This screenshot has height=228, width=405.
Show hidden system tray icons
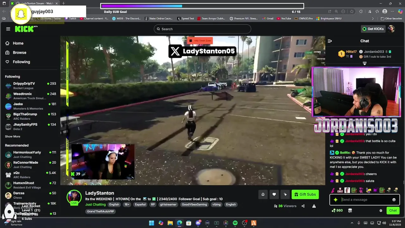point(352,223)
